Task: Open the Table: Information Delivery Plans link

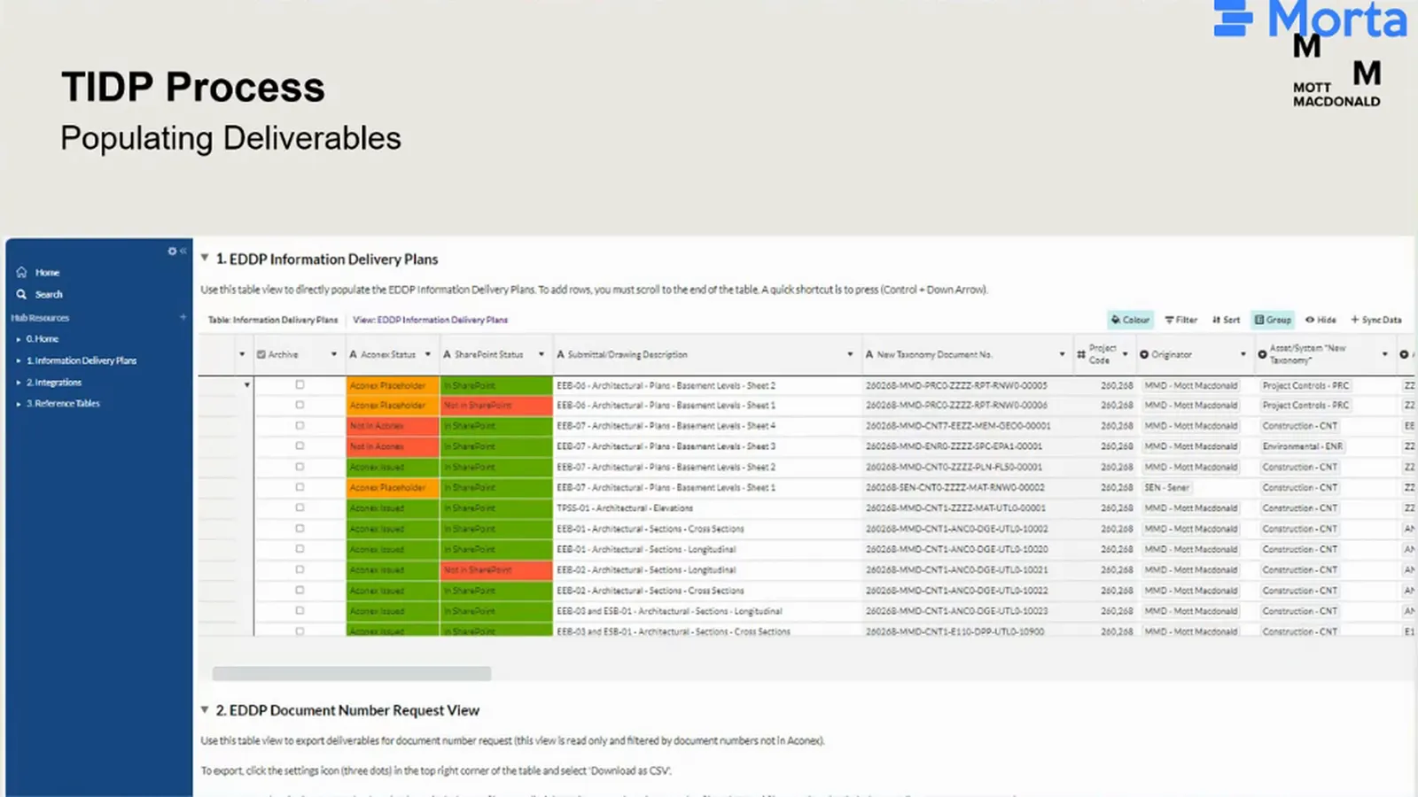Action: coord(273,320)
